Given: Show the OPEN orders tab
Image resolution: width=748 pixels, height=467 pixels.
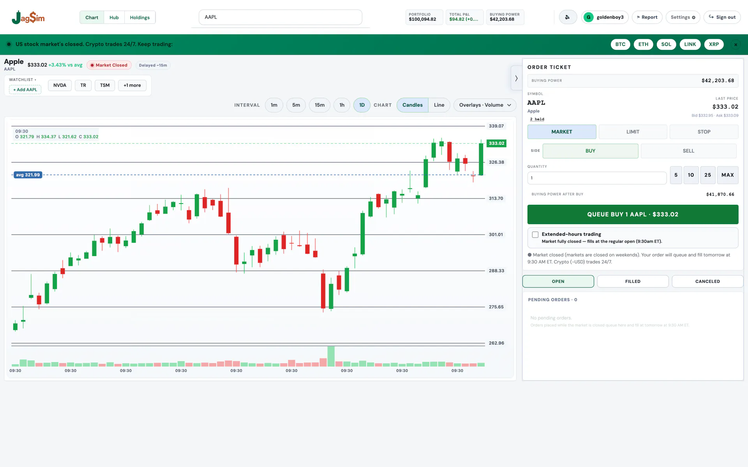Looking at the screenshot, I should (558, 281).
